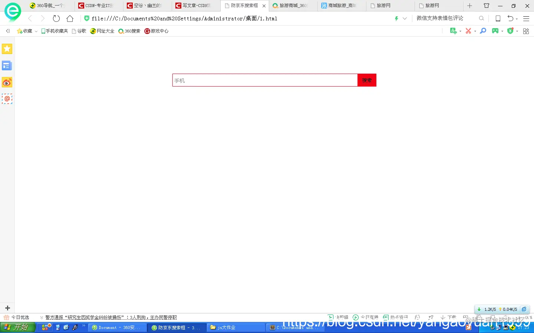534x333 pixels.
Task: Open the 收藏 favorites button
Action: pyautogui.click(x=24, y=31)
